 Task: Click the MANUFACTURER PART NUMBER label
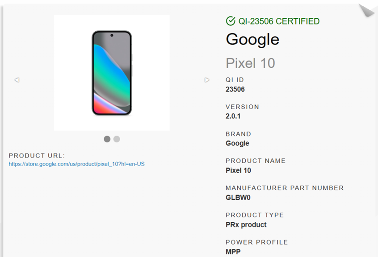pyautogui.click(x=285, y=188)
